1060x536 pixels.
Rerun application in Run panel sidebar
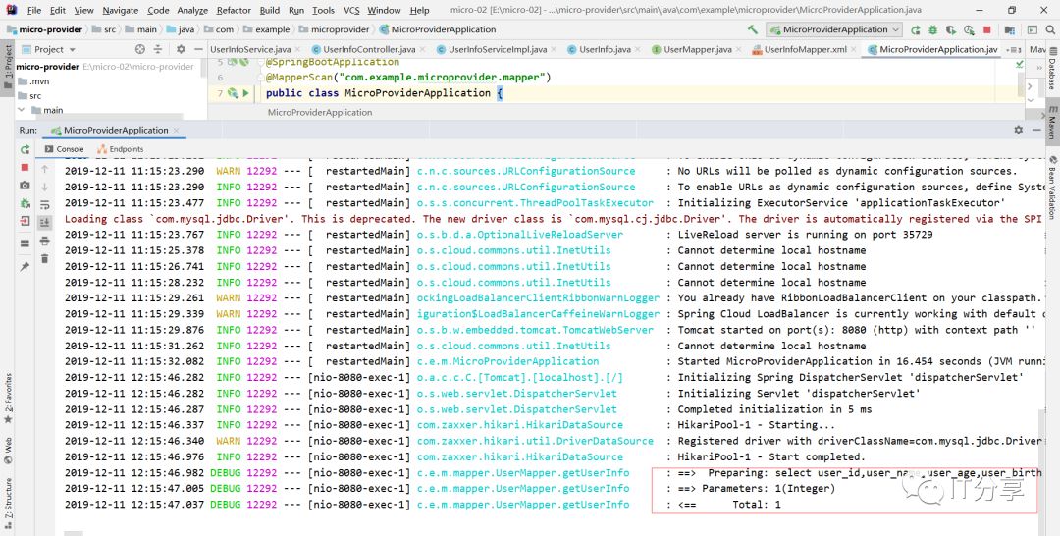[x=25, y=149]
